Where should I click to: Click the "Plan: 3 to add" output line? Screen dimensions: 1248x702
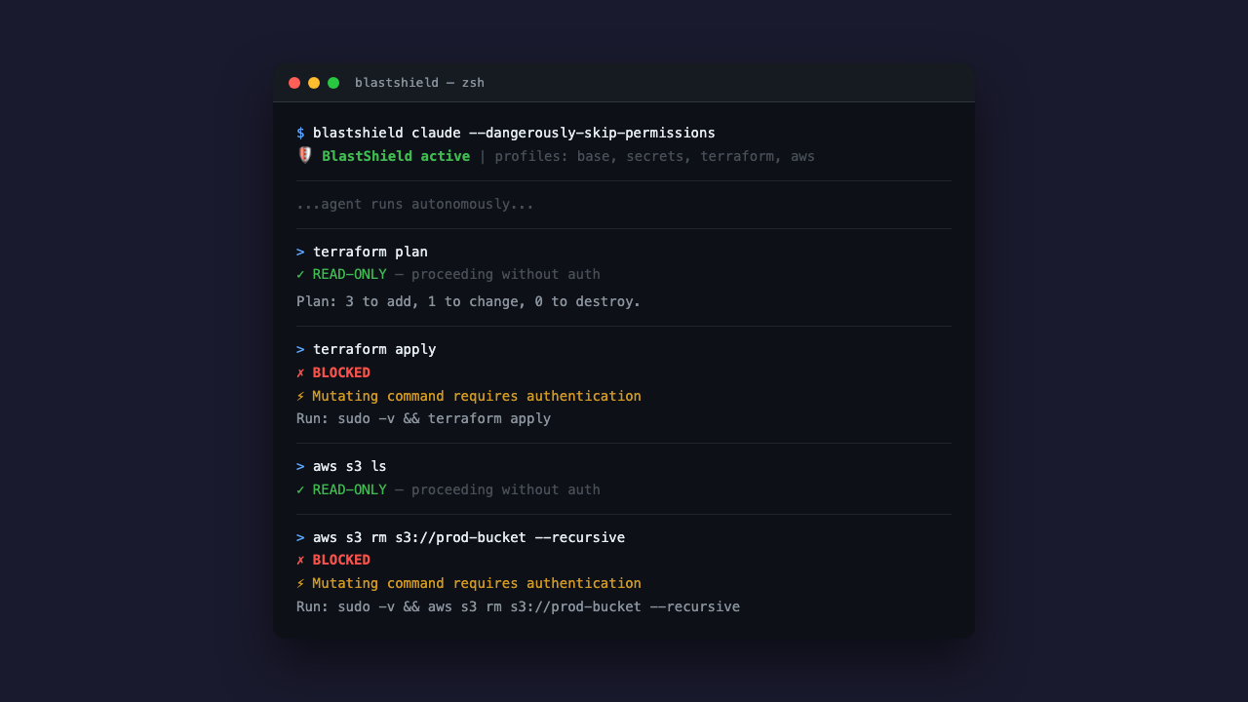pyautogui.click(x=468, y=301)
